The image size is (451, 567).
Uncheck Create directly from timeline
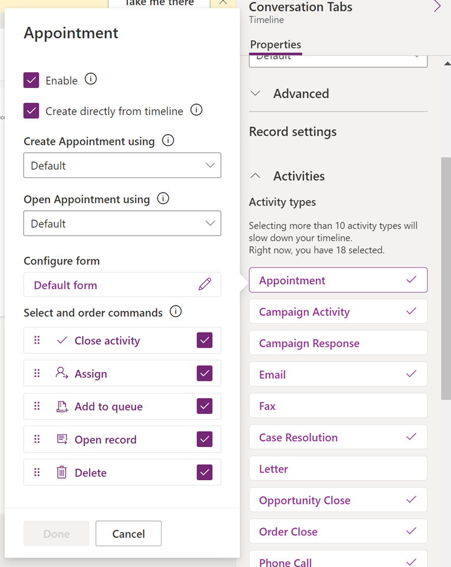tap(31, 110)
